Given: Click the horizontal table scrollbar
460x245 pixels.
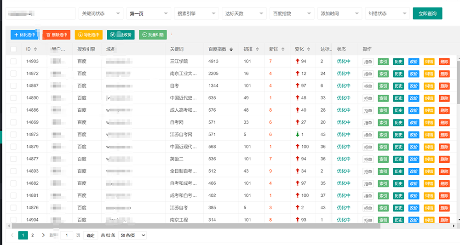Looking at the screenshot, I should click(x=195, y=226).
